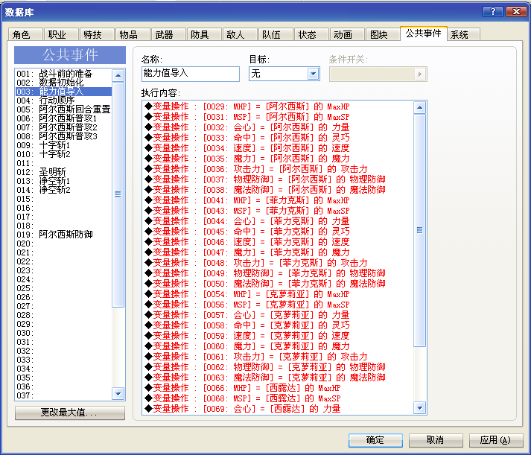The image size is (531, 455).
Task: Select command line [0045: 命中] 菲力克斯 灵巧
Action: click(278, 232)
